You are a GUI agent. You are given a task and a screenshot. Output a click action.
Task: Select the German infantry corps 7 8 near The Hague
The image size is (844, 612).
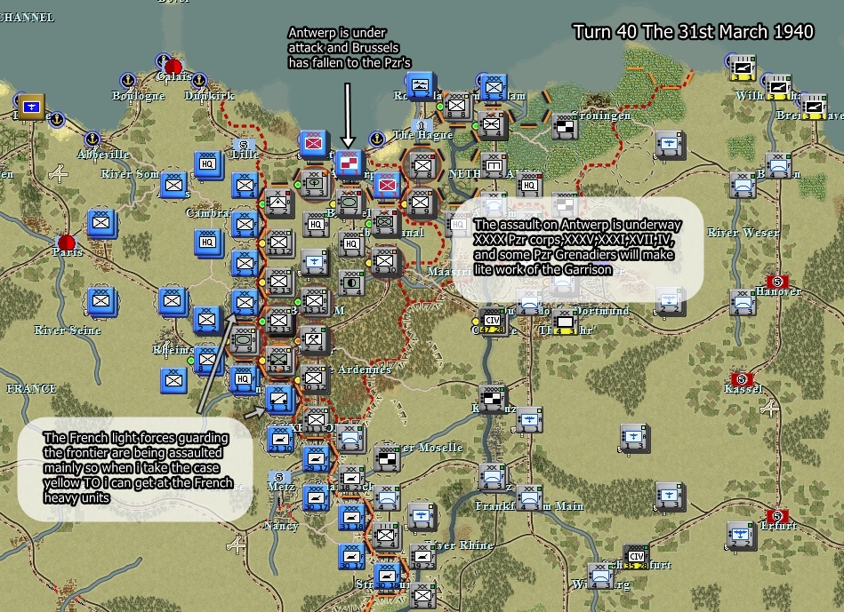coord(422,164)
